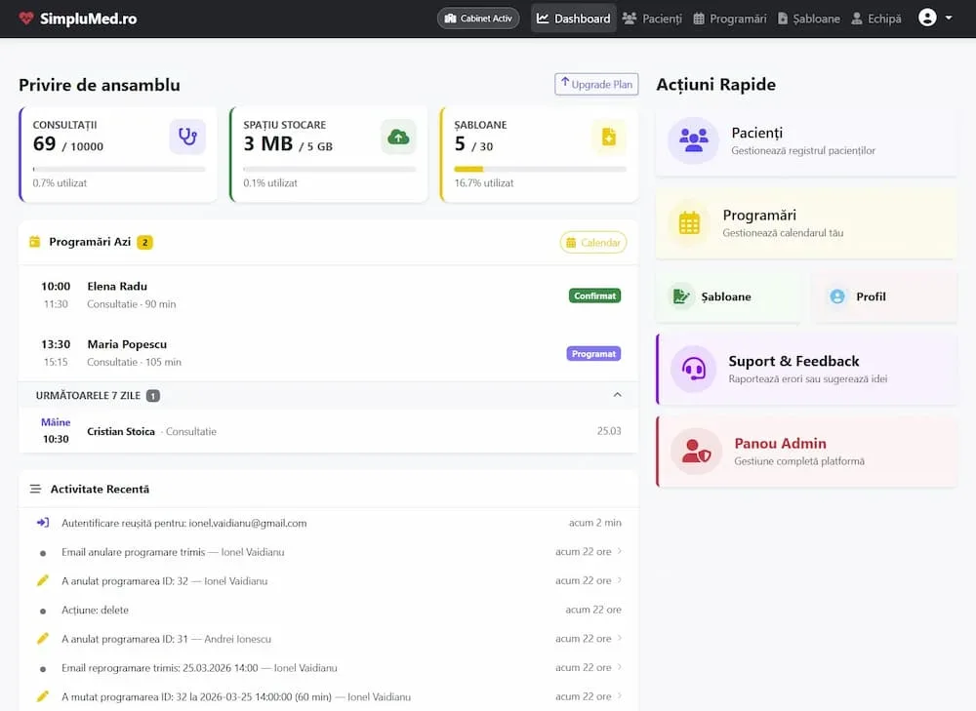The height and width of the screenshot is (711, 976).
Task: Click the blue Profil avatar icon
Action: (837, 296)
